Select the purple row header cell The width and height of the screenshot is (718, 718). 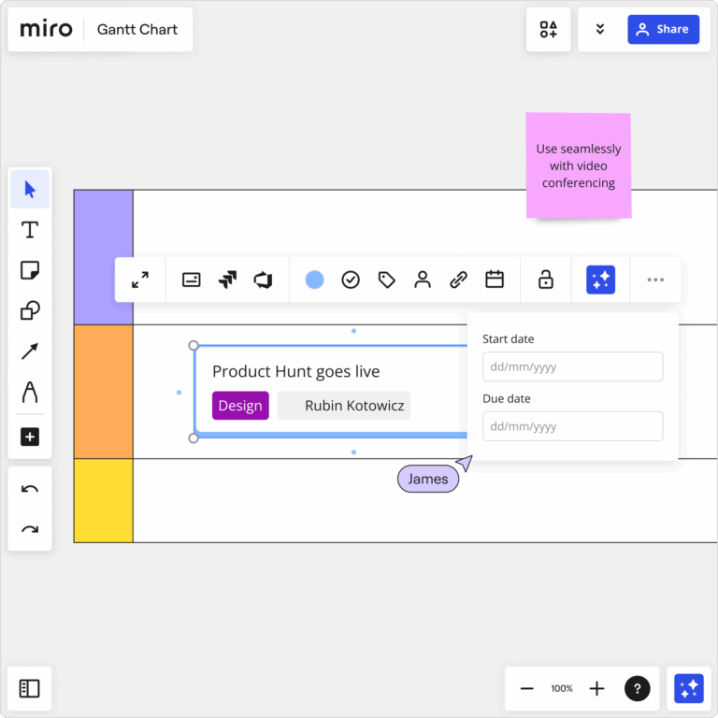point(104,257)
